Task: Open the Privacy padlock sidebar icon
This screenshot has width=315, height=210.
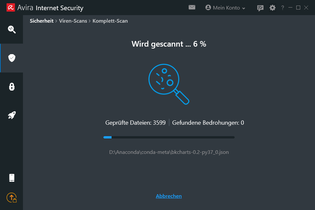Action: (12, 87)
